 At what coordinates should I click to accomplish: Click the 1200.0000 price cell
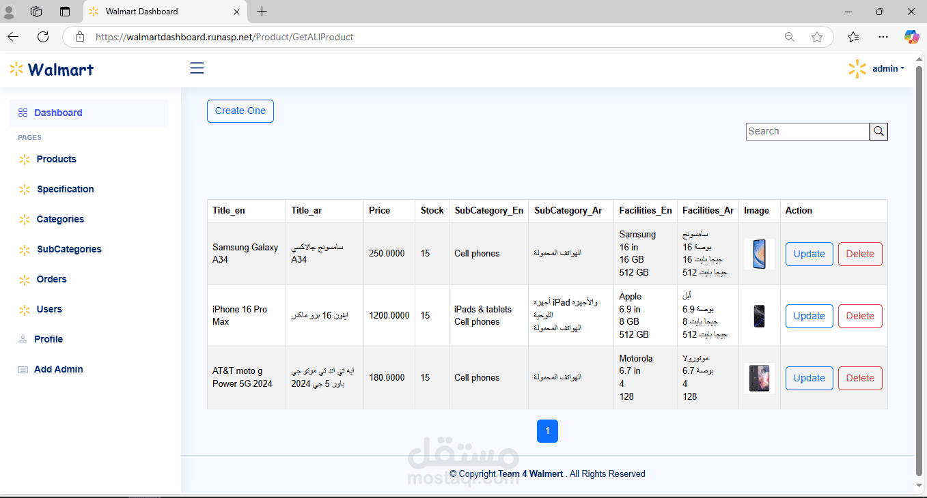389,316
